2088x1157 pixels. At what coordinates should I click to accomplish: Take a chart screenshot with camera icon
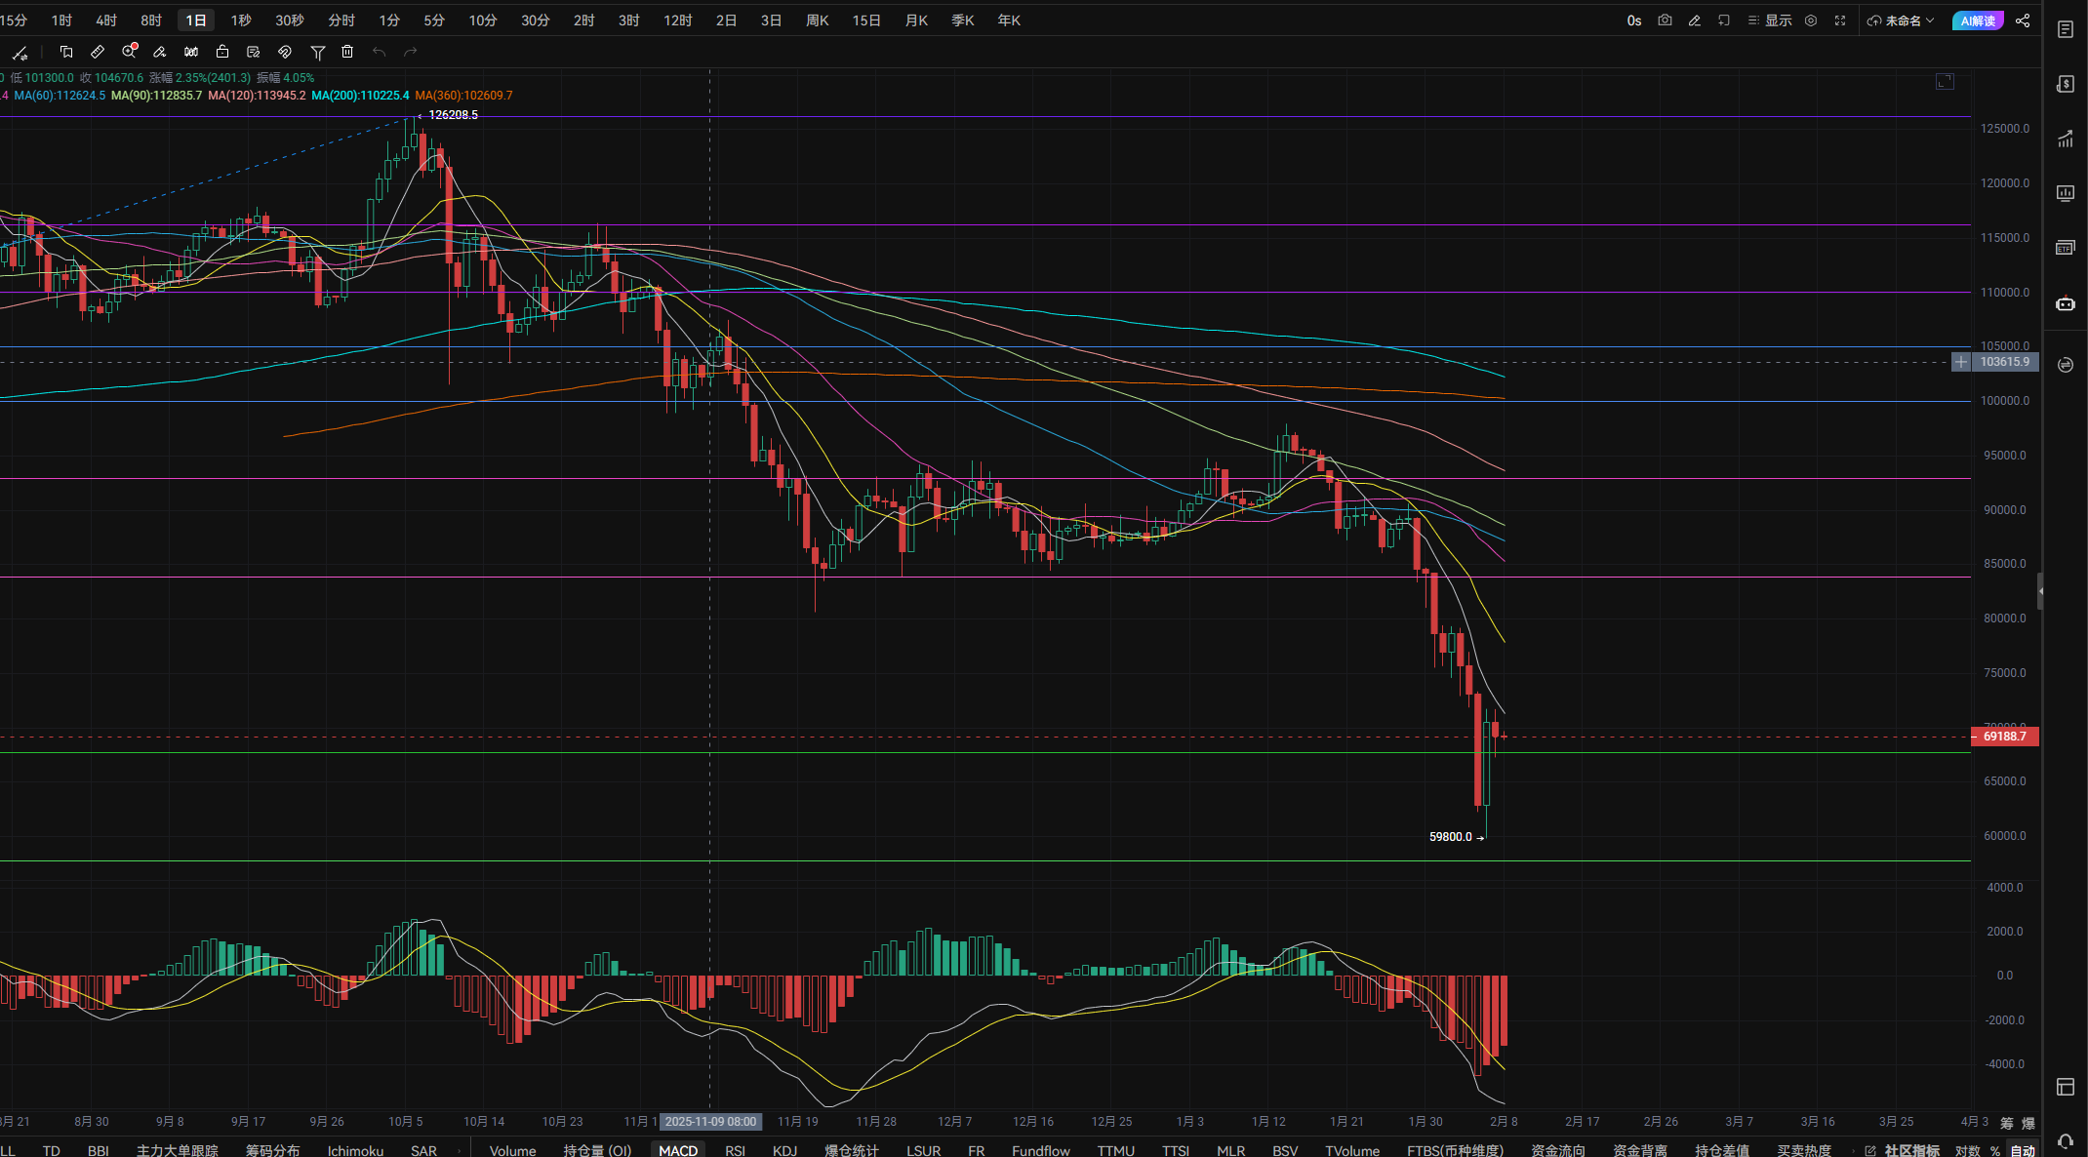pos(1665,20)
